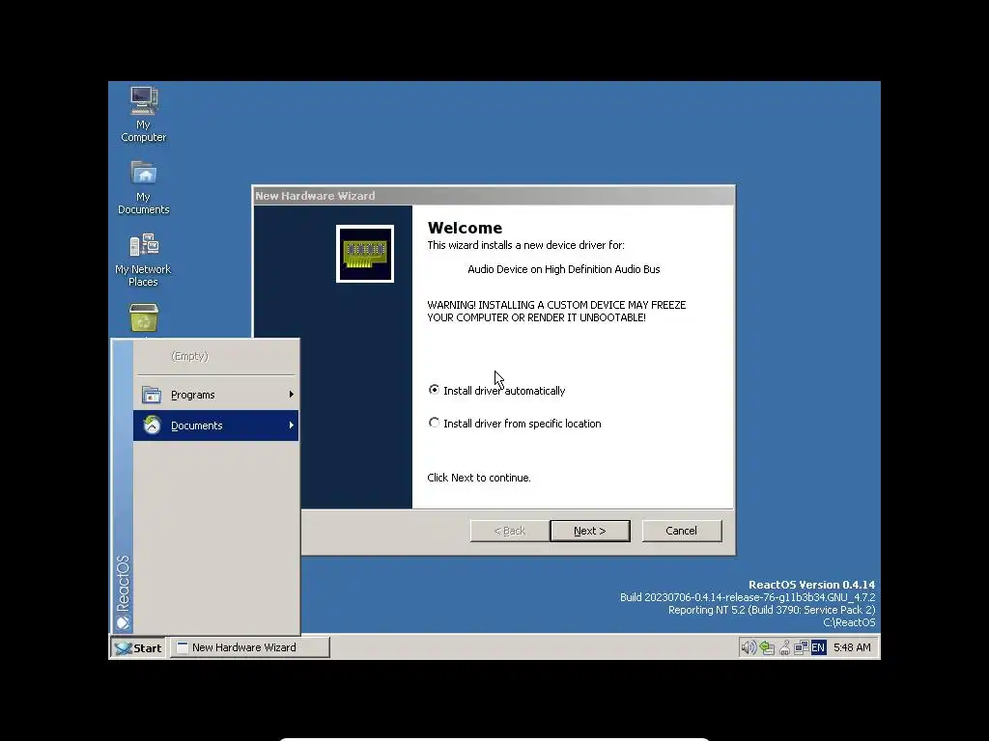Open the My Documents desktop icon
Screen dimensions: 989x741
(144, 187)
